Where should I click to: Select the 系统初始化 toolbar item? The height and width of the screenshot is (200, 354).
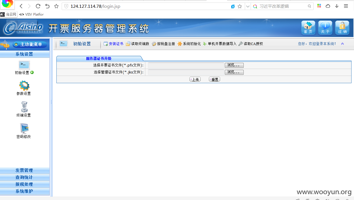pyautogui.click(x=189, y=44)
